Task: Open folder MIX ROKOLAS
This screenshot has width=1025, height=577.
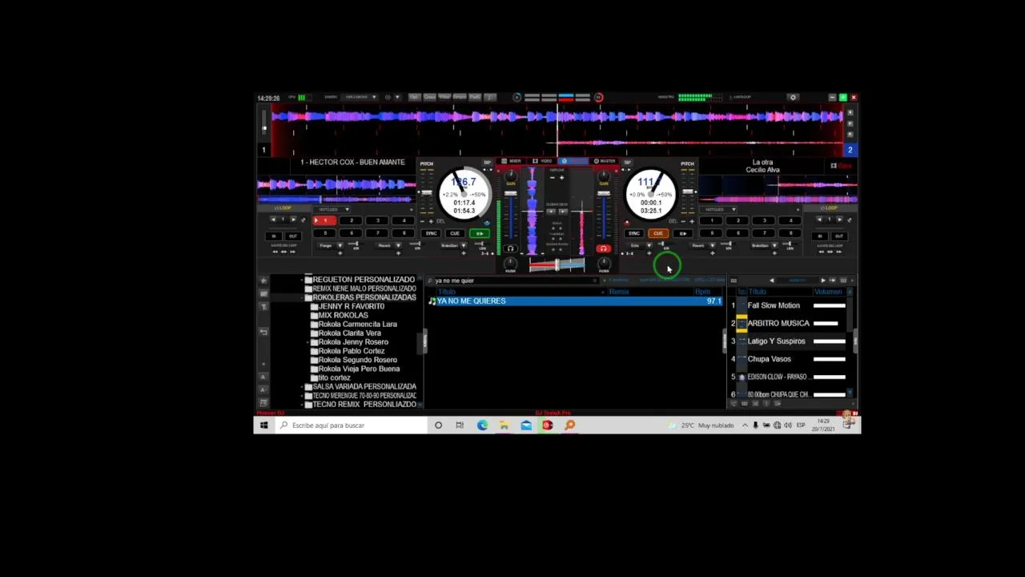Action: (x=343, y=315)
